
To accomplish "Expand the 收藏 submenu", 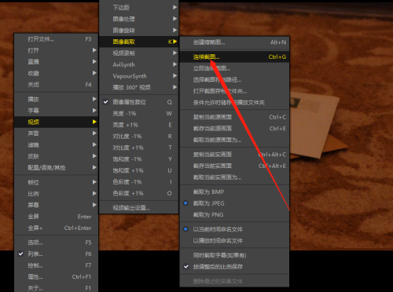I will [56, 73].
